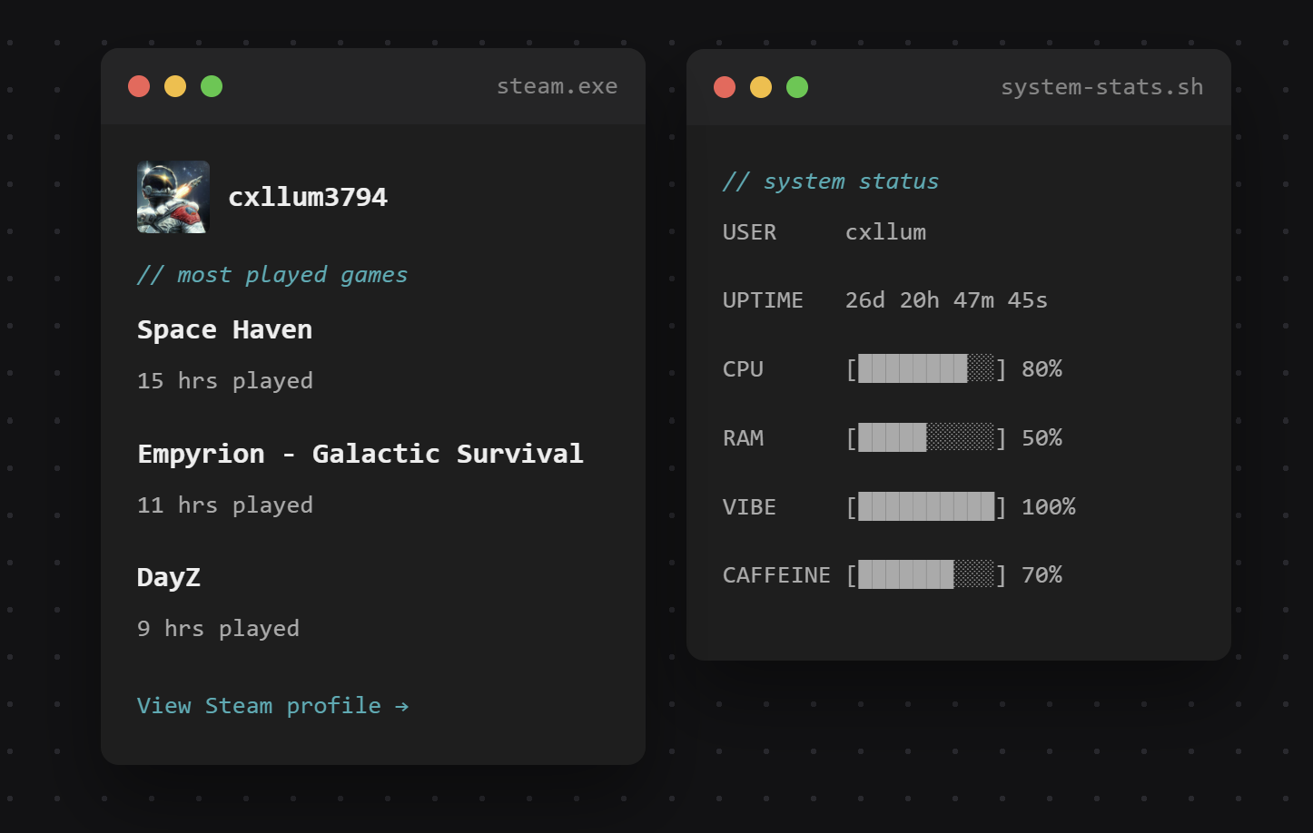Click the most played games comment
Image resolution: width=1313 pixels, height=833 pixels.
[272, 275]
